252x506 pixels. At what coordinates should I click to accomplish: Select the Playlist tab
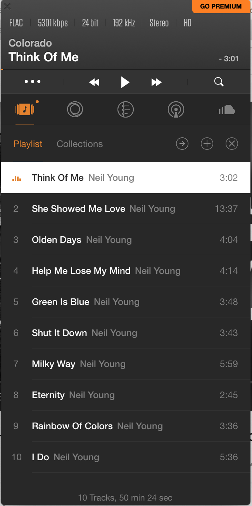click(x=28, y=144)
